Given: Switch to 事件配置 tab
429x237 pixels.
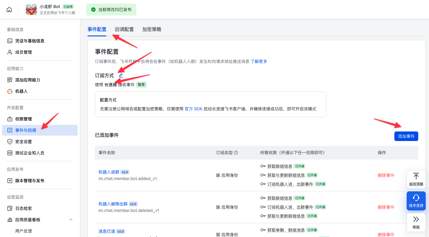Looking at the screenshot, I should 97,29.
